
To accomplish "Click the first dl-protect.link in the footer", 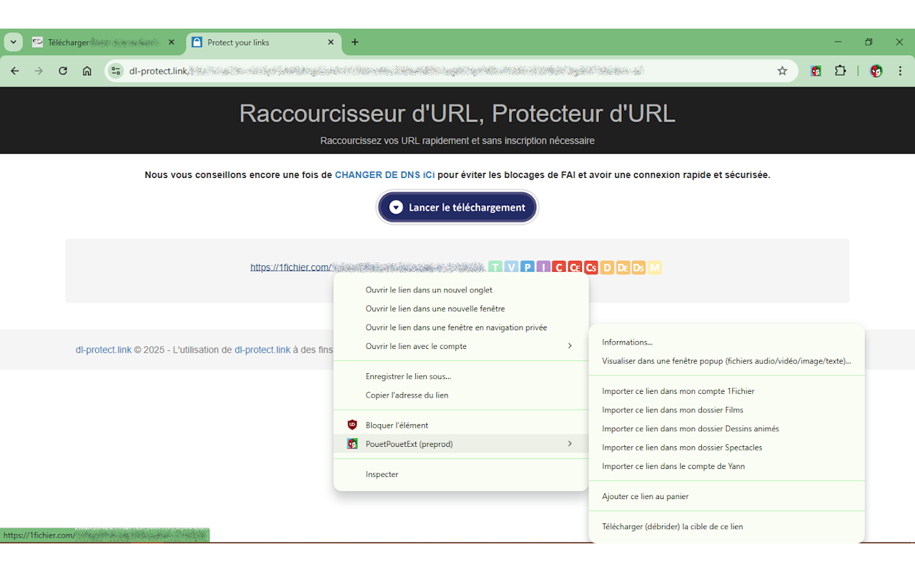I will pyautogui.click(x=104, y=350).
